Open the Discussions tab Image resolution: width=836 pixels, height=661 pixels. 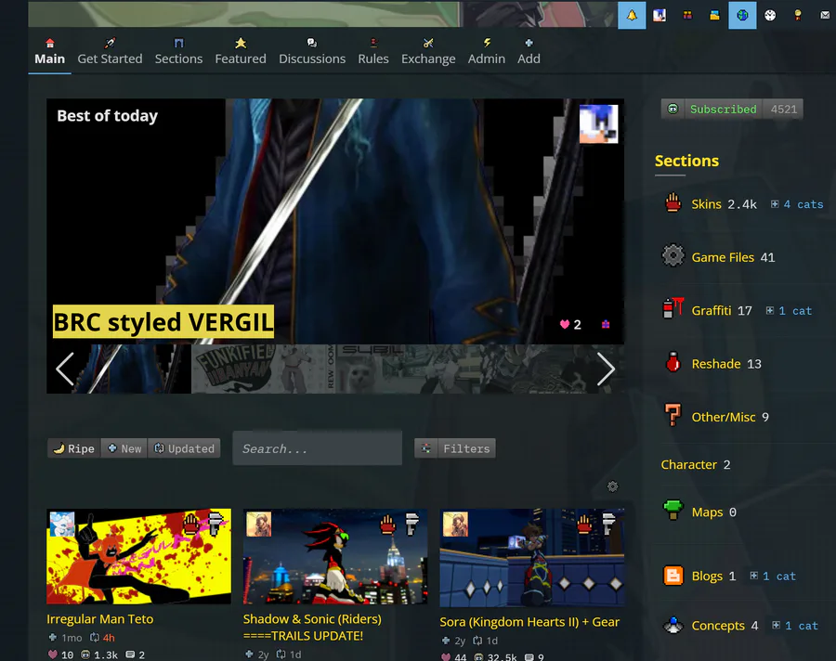click(312, 52)
